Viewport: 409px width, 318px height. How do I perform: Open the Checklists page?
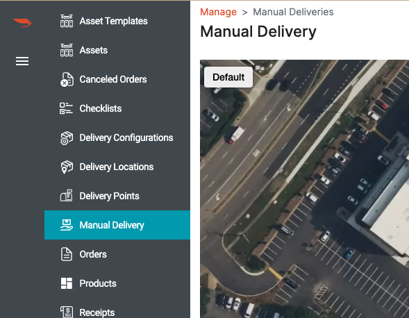[117, 108]
